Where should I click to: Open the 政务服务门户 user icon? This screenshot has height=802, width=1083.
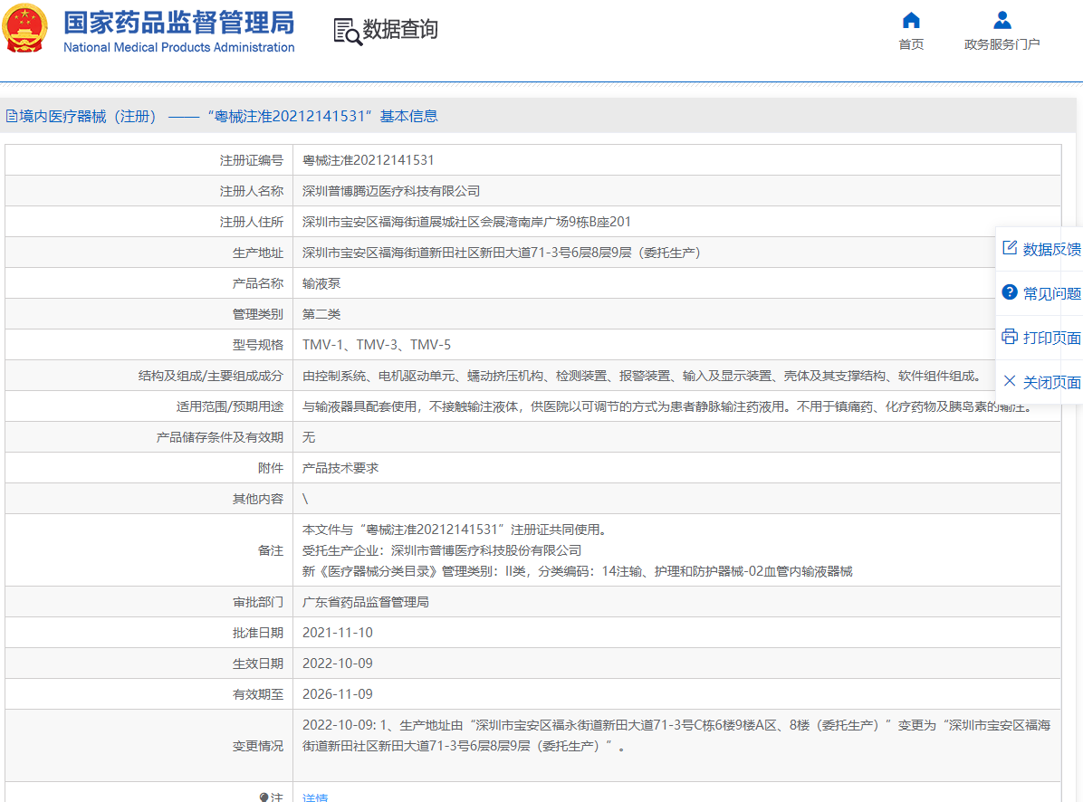click(1002, 20)
